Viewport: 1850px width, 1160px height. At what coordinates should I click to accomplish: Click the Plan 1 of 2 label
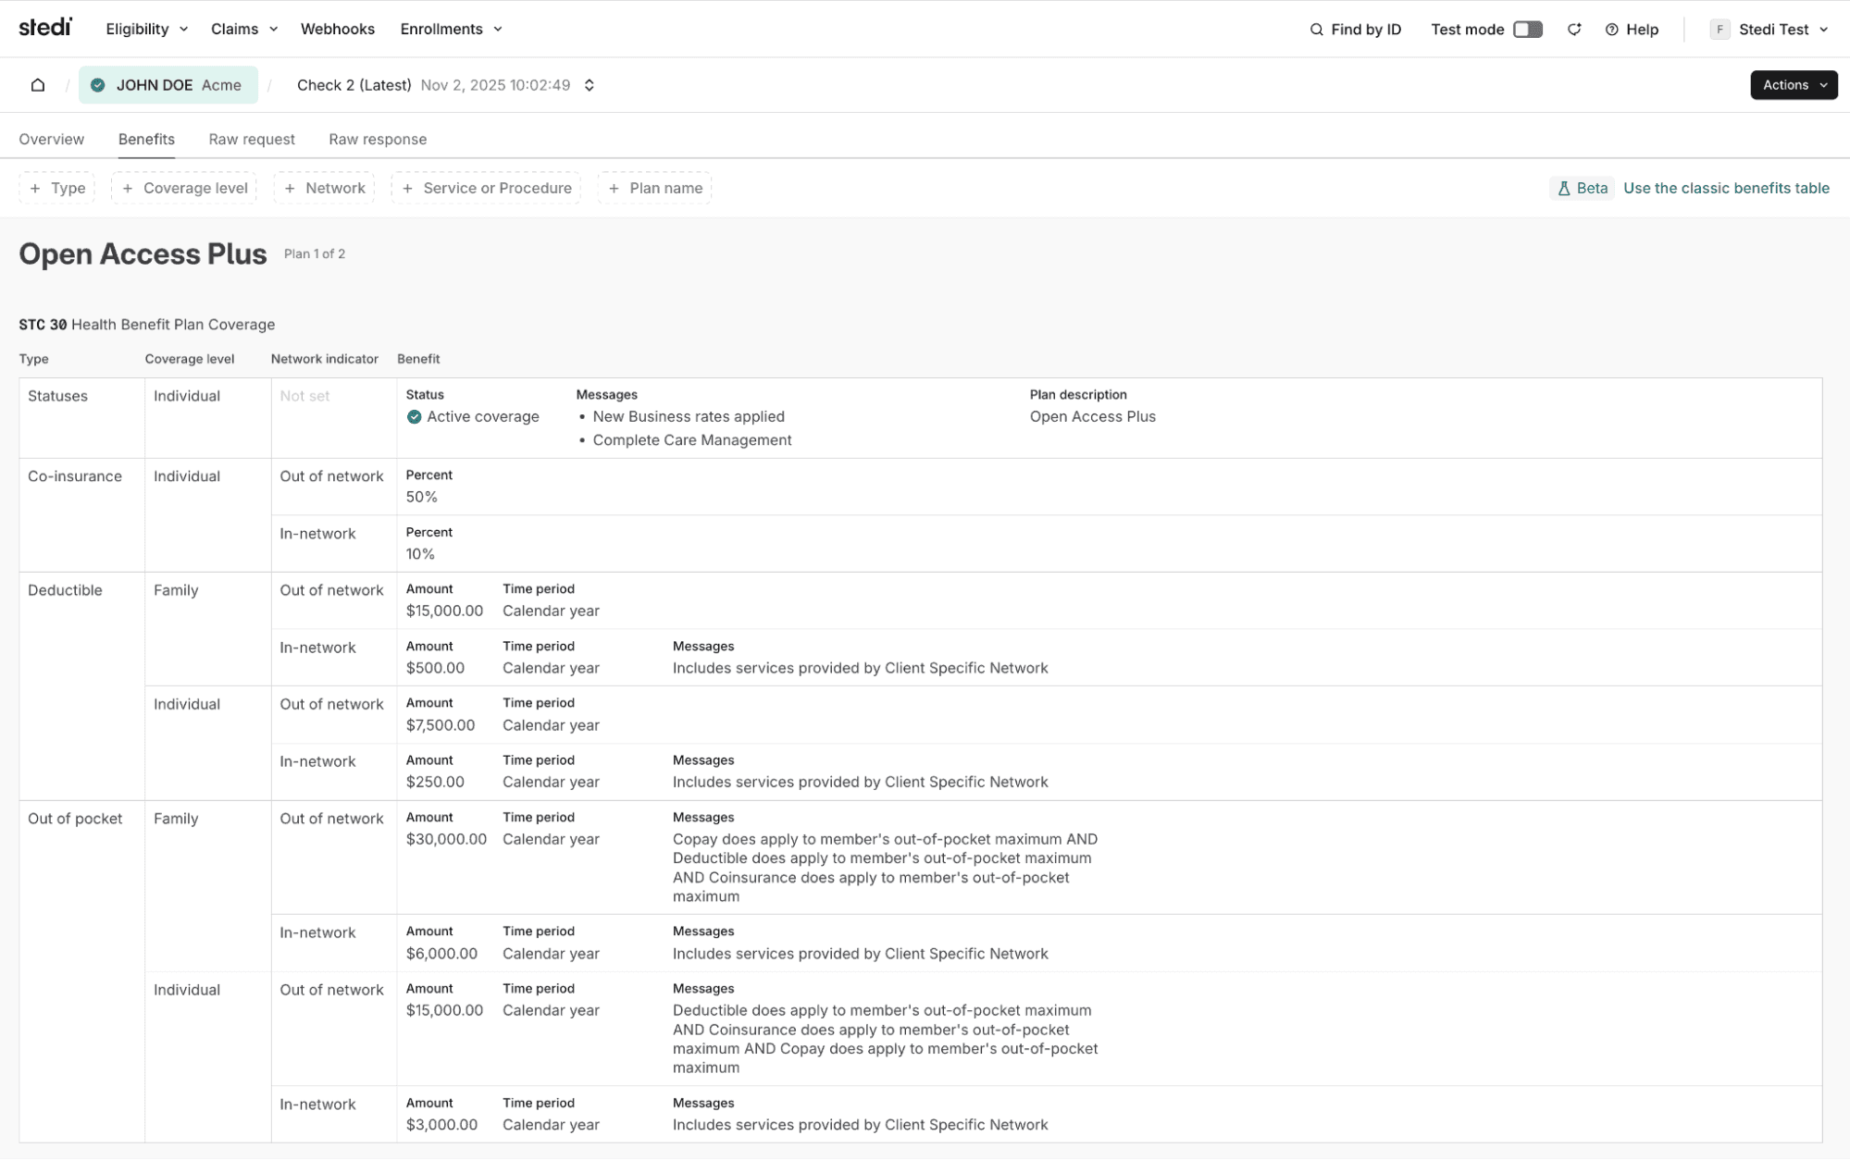coord(315,254)
